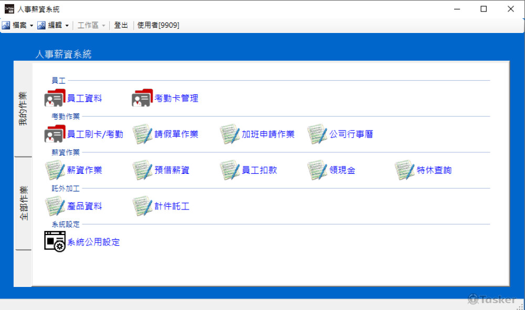Viewport: 525px width, 310px height.
Task: Click the 系統公用設定 gear window icon
Action: coord(55,242)
